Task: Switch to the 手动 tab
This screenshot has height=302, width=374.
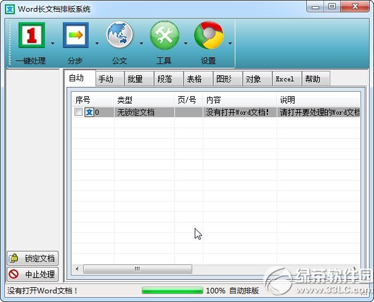Action: (x=110, y=79)
